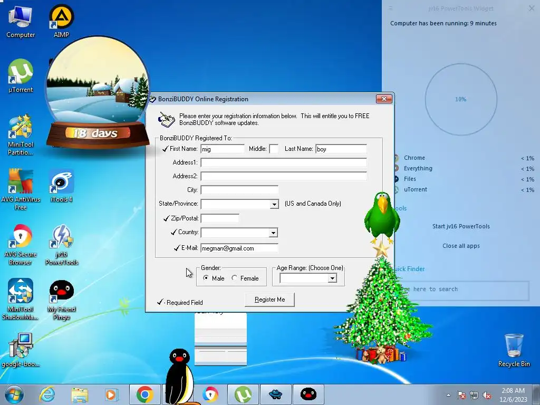Select the Everything row in widget
The width and height of the screenshot is (540, 405).
(464, 168)
